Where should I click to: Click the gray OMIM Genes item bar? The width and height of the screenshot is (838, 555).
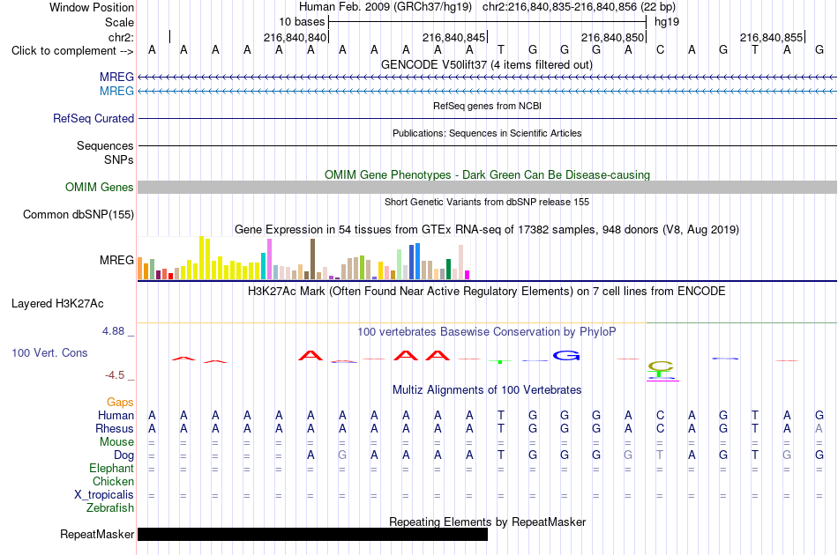tap(488, 187)
